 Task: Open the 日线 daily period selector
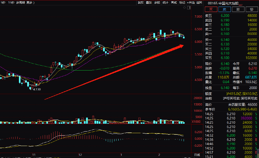[197, 155]
